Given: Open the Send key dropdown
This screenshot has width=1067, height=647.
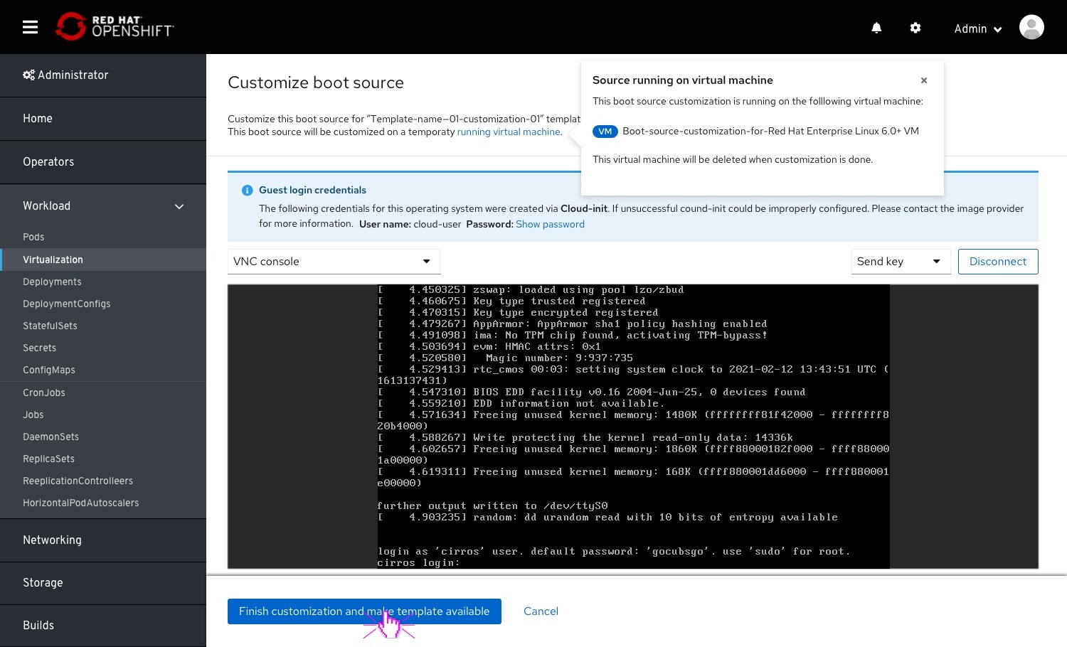Looking at the screenshot, I should (901, 261).
